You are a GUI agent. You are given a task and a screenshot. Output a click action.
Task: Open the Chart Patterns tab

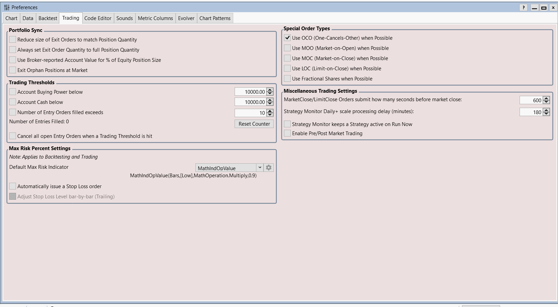coord(215,18)
